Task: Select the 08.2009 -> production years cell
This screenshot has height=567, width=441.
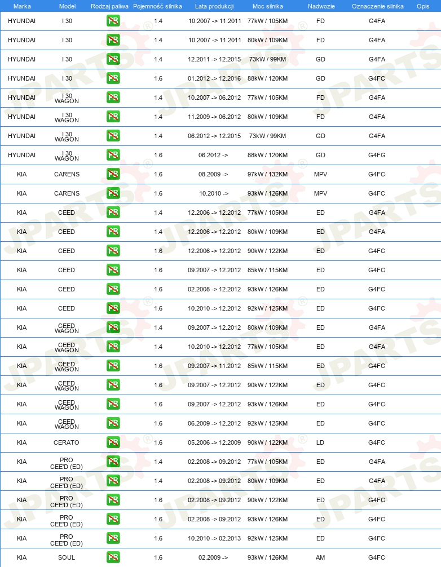Action: tap(213, 174)
